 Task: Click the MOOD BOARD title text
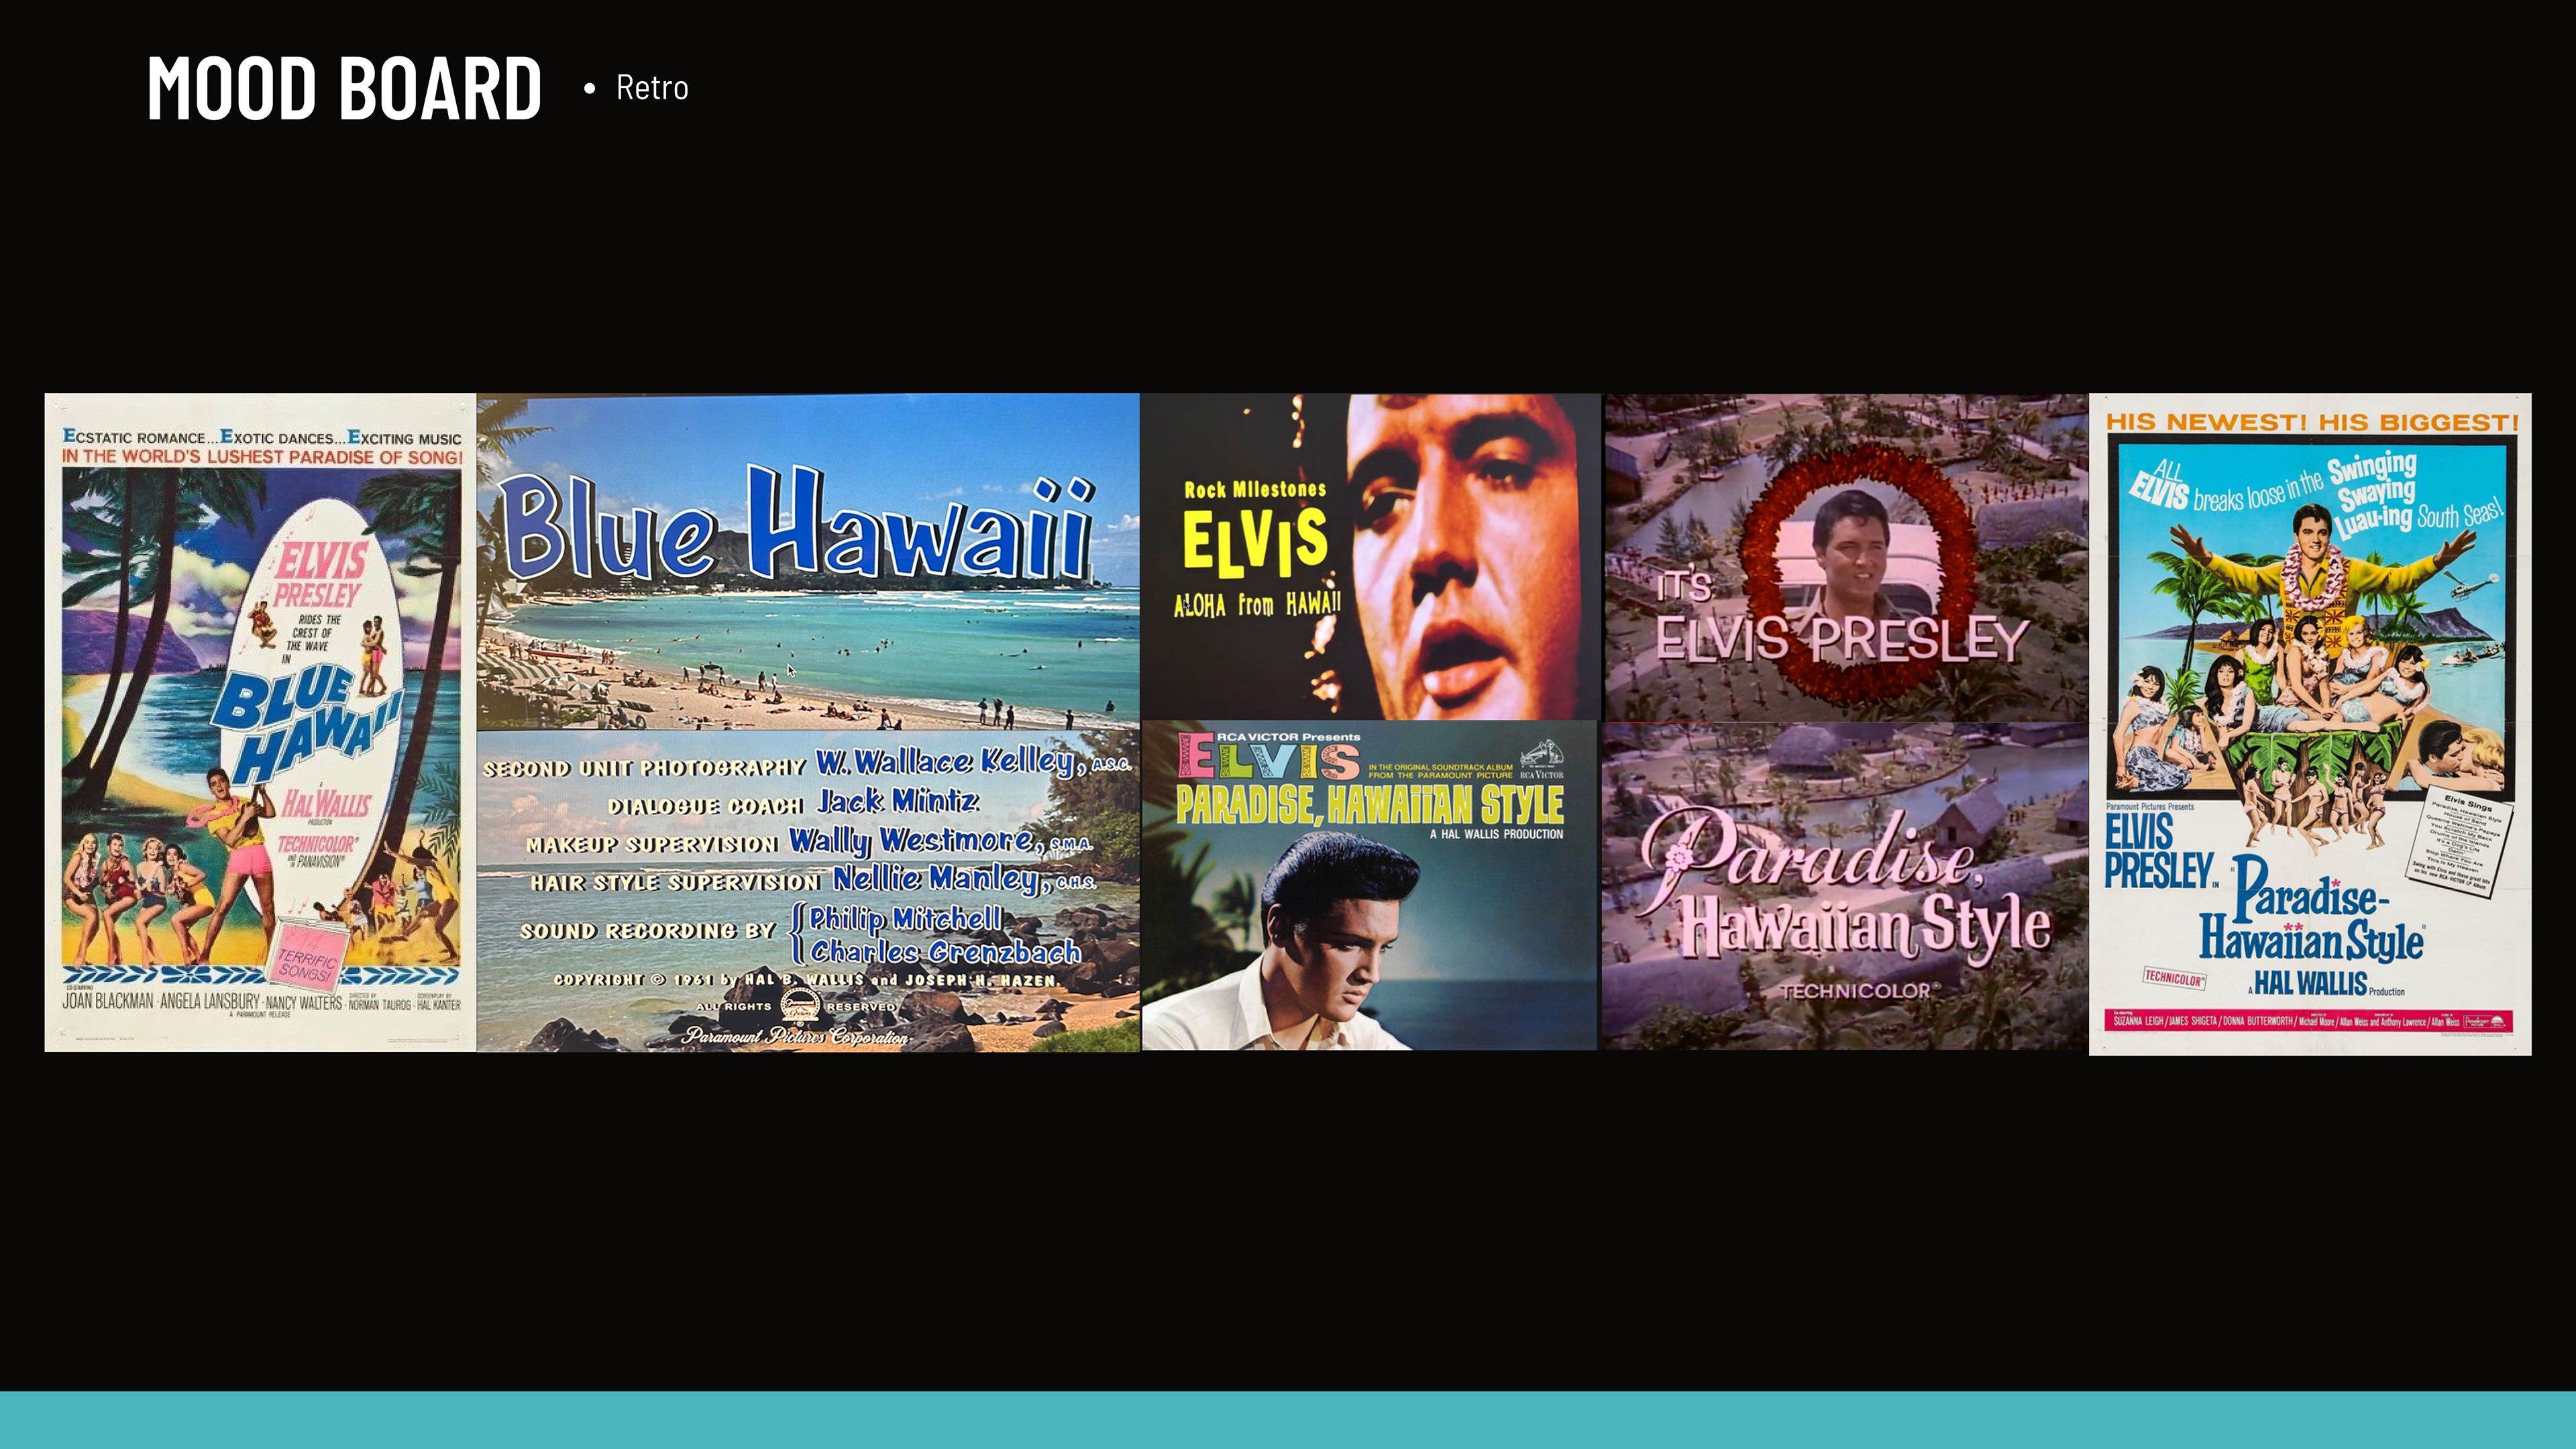tap(344, 88)
